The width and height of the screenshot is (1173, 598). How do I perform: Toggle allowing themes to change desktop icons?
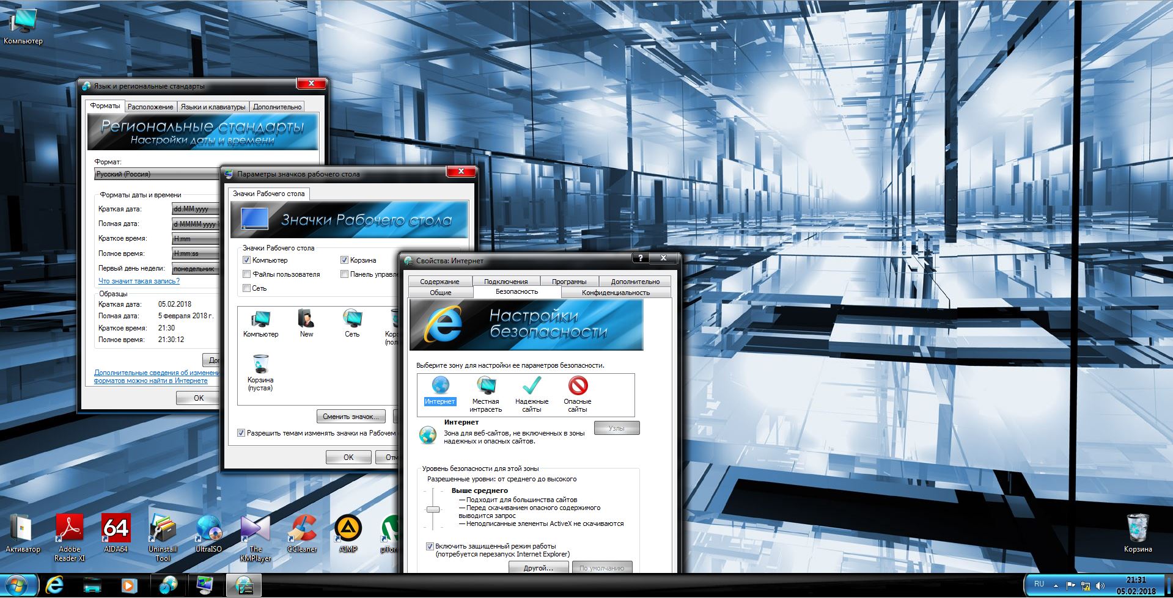[x=241, y=433]
